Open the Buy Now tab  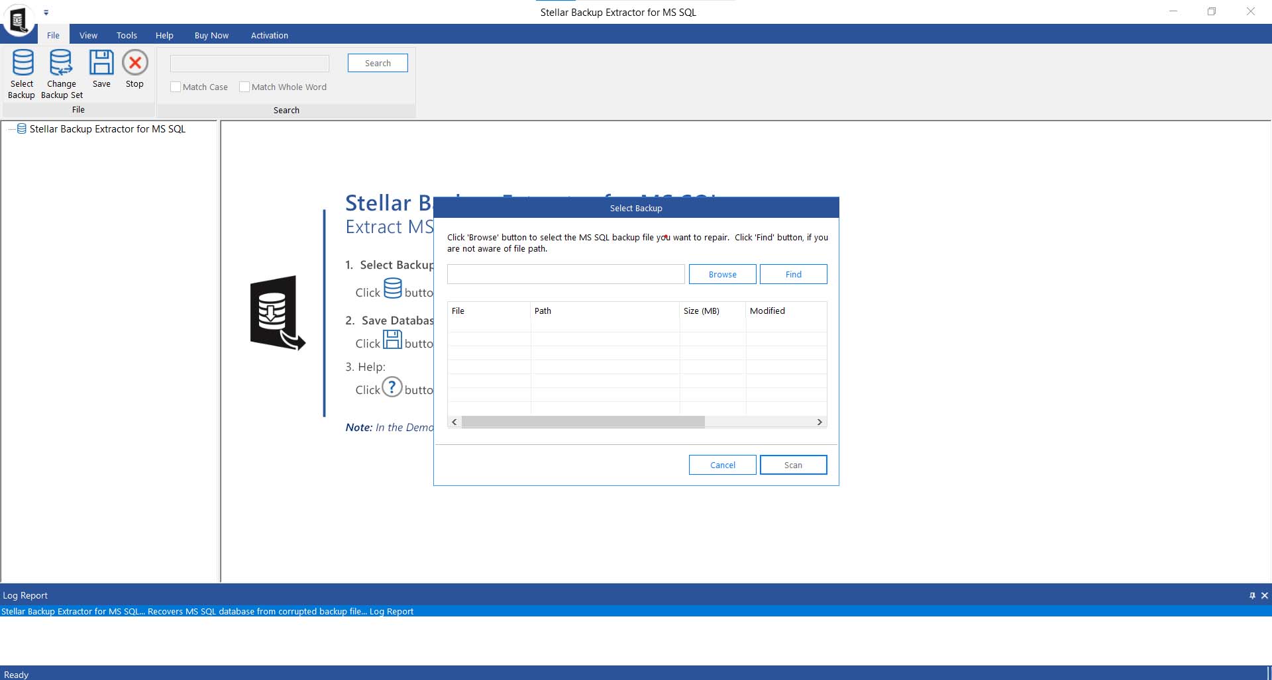pos(211,35)
